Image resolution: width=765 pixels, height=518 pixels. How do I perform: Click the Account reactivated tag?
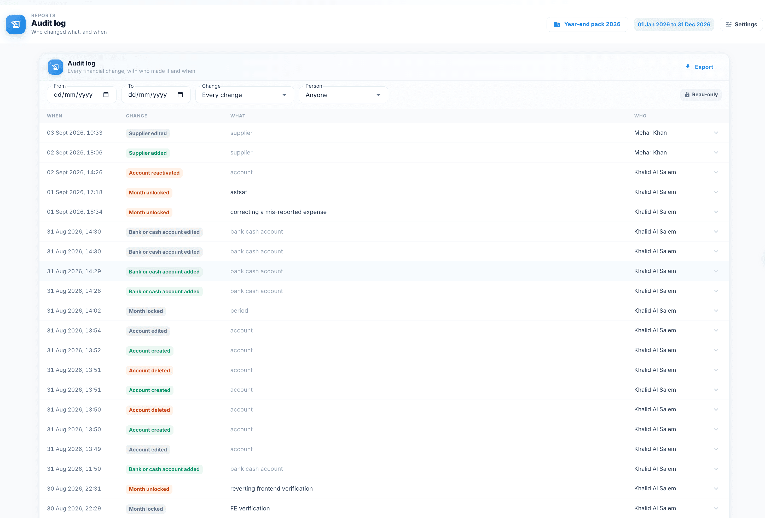point(154,173)
